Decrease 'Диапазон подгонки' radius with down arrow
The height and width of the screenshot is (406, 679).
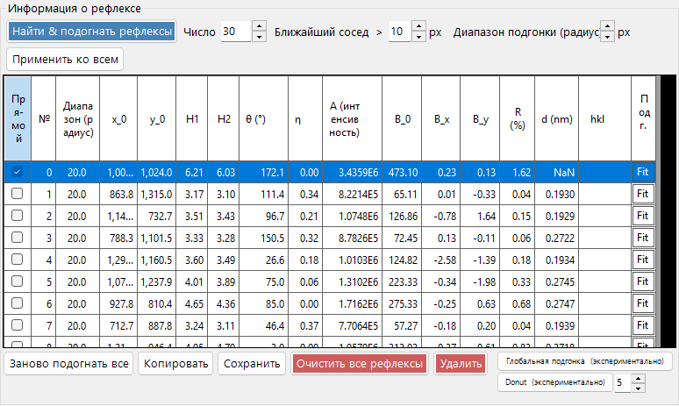point(608,37)
